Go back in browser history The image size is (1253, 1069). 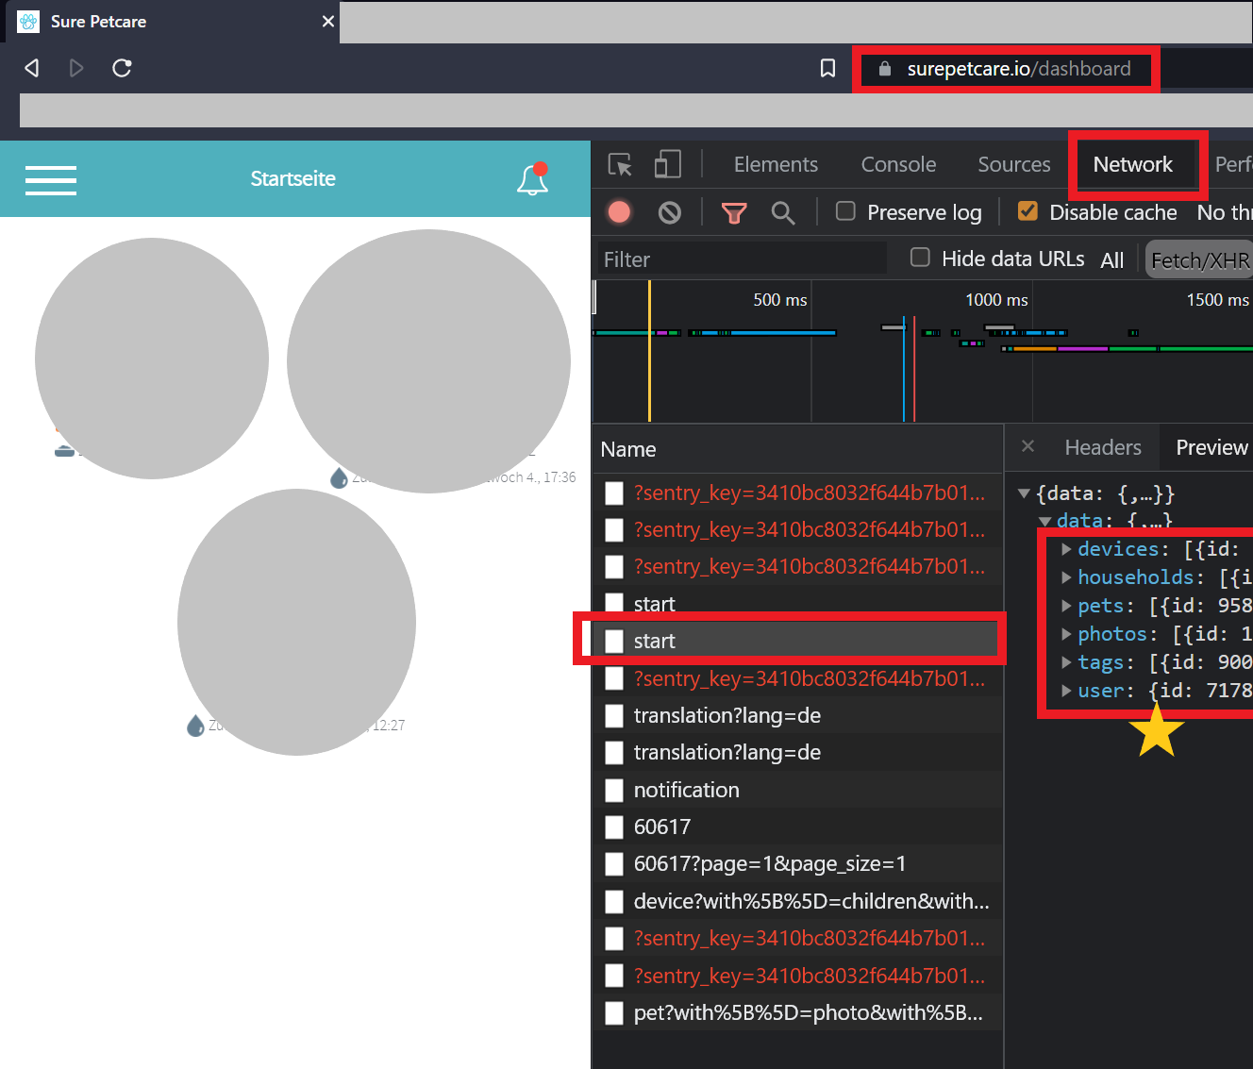pos(32,68)
